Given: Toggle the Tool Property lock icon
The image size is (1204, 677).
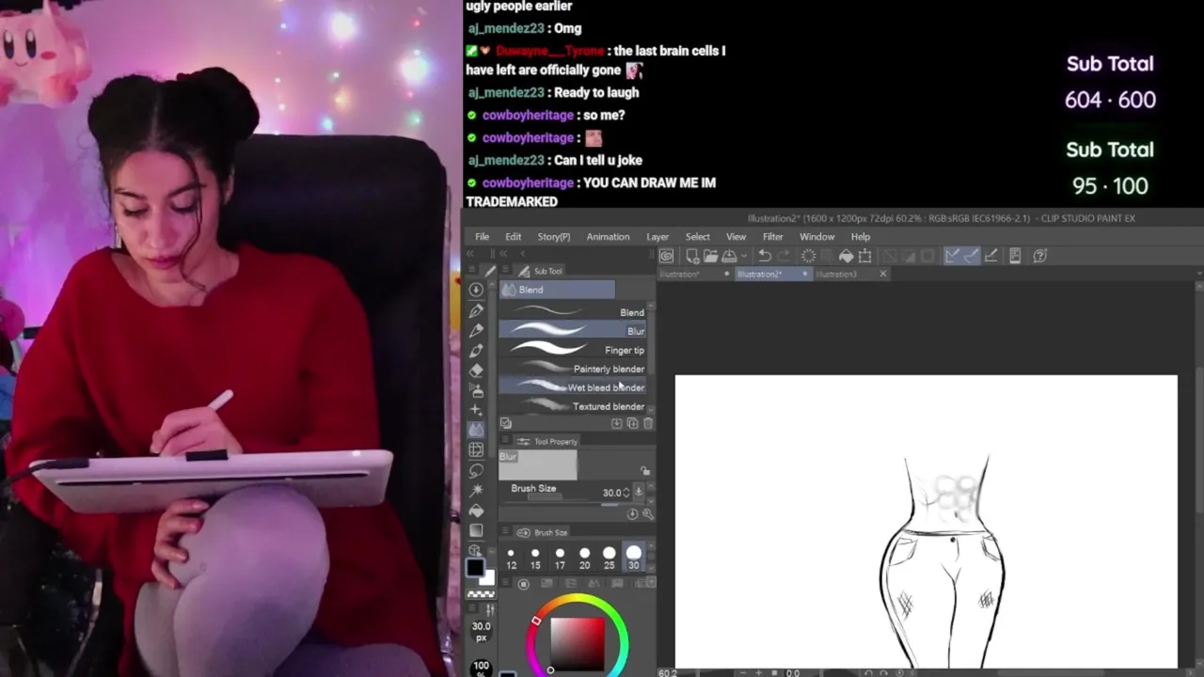Looking at the screenshot, I should coord(645,471).
